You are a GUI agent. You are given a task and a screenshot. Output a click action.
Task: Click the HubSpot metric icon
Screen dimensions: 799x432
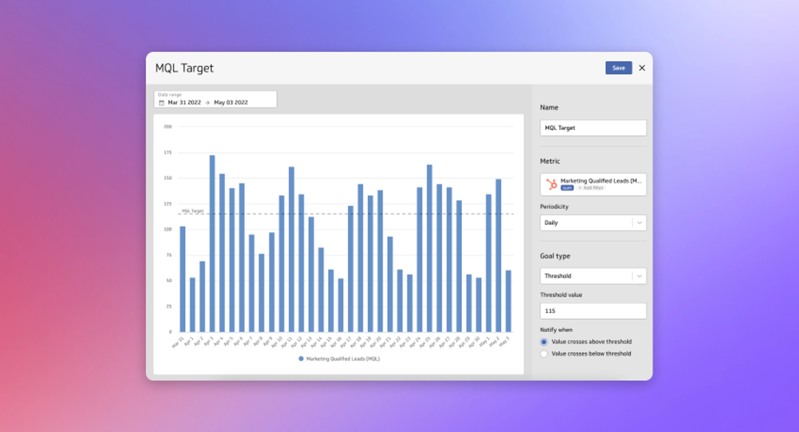click(x=551, y=184)
